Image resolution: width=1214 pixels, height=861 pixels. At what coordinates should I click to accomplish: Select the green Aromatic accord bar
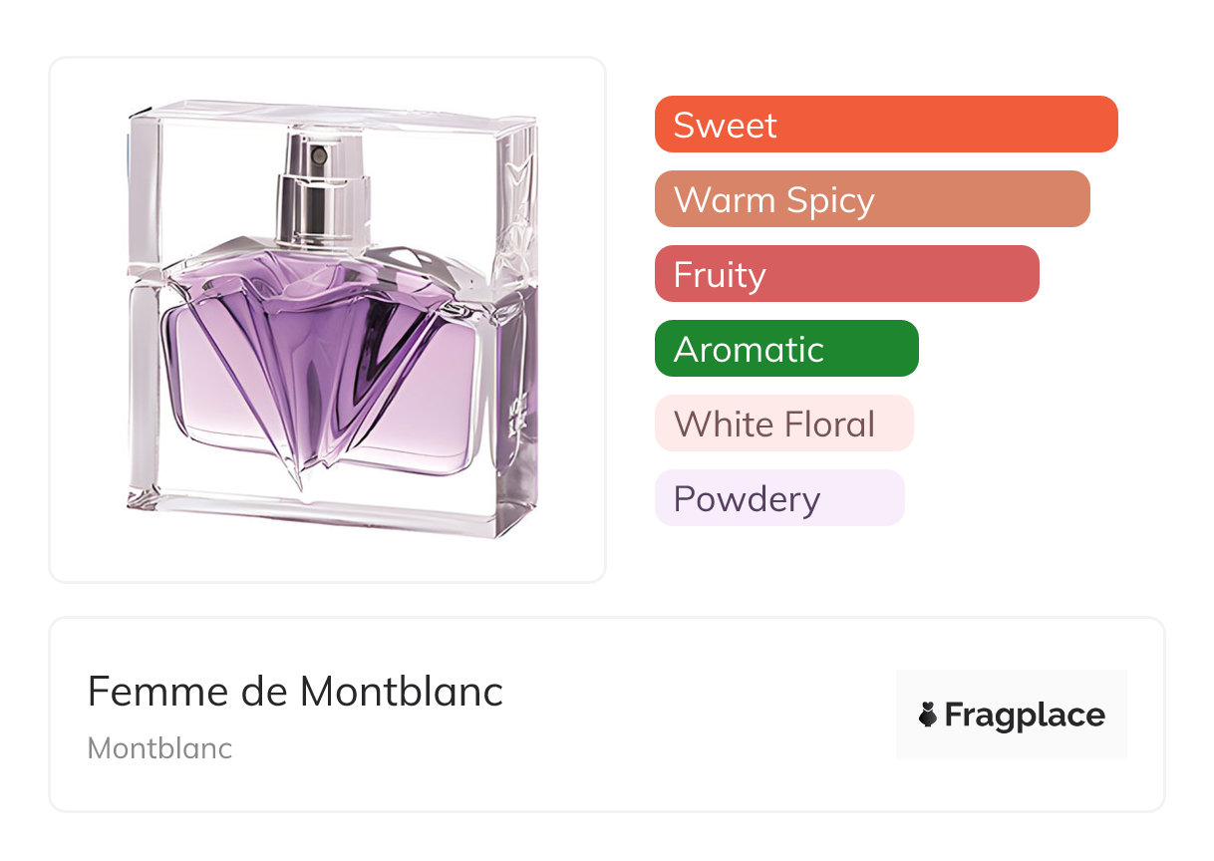point(785,349)
